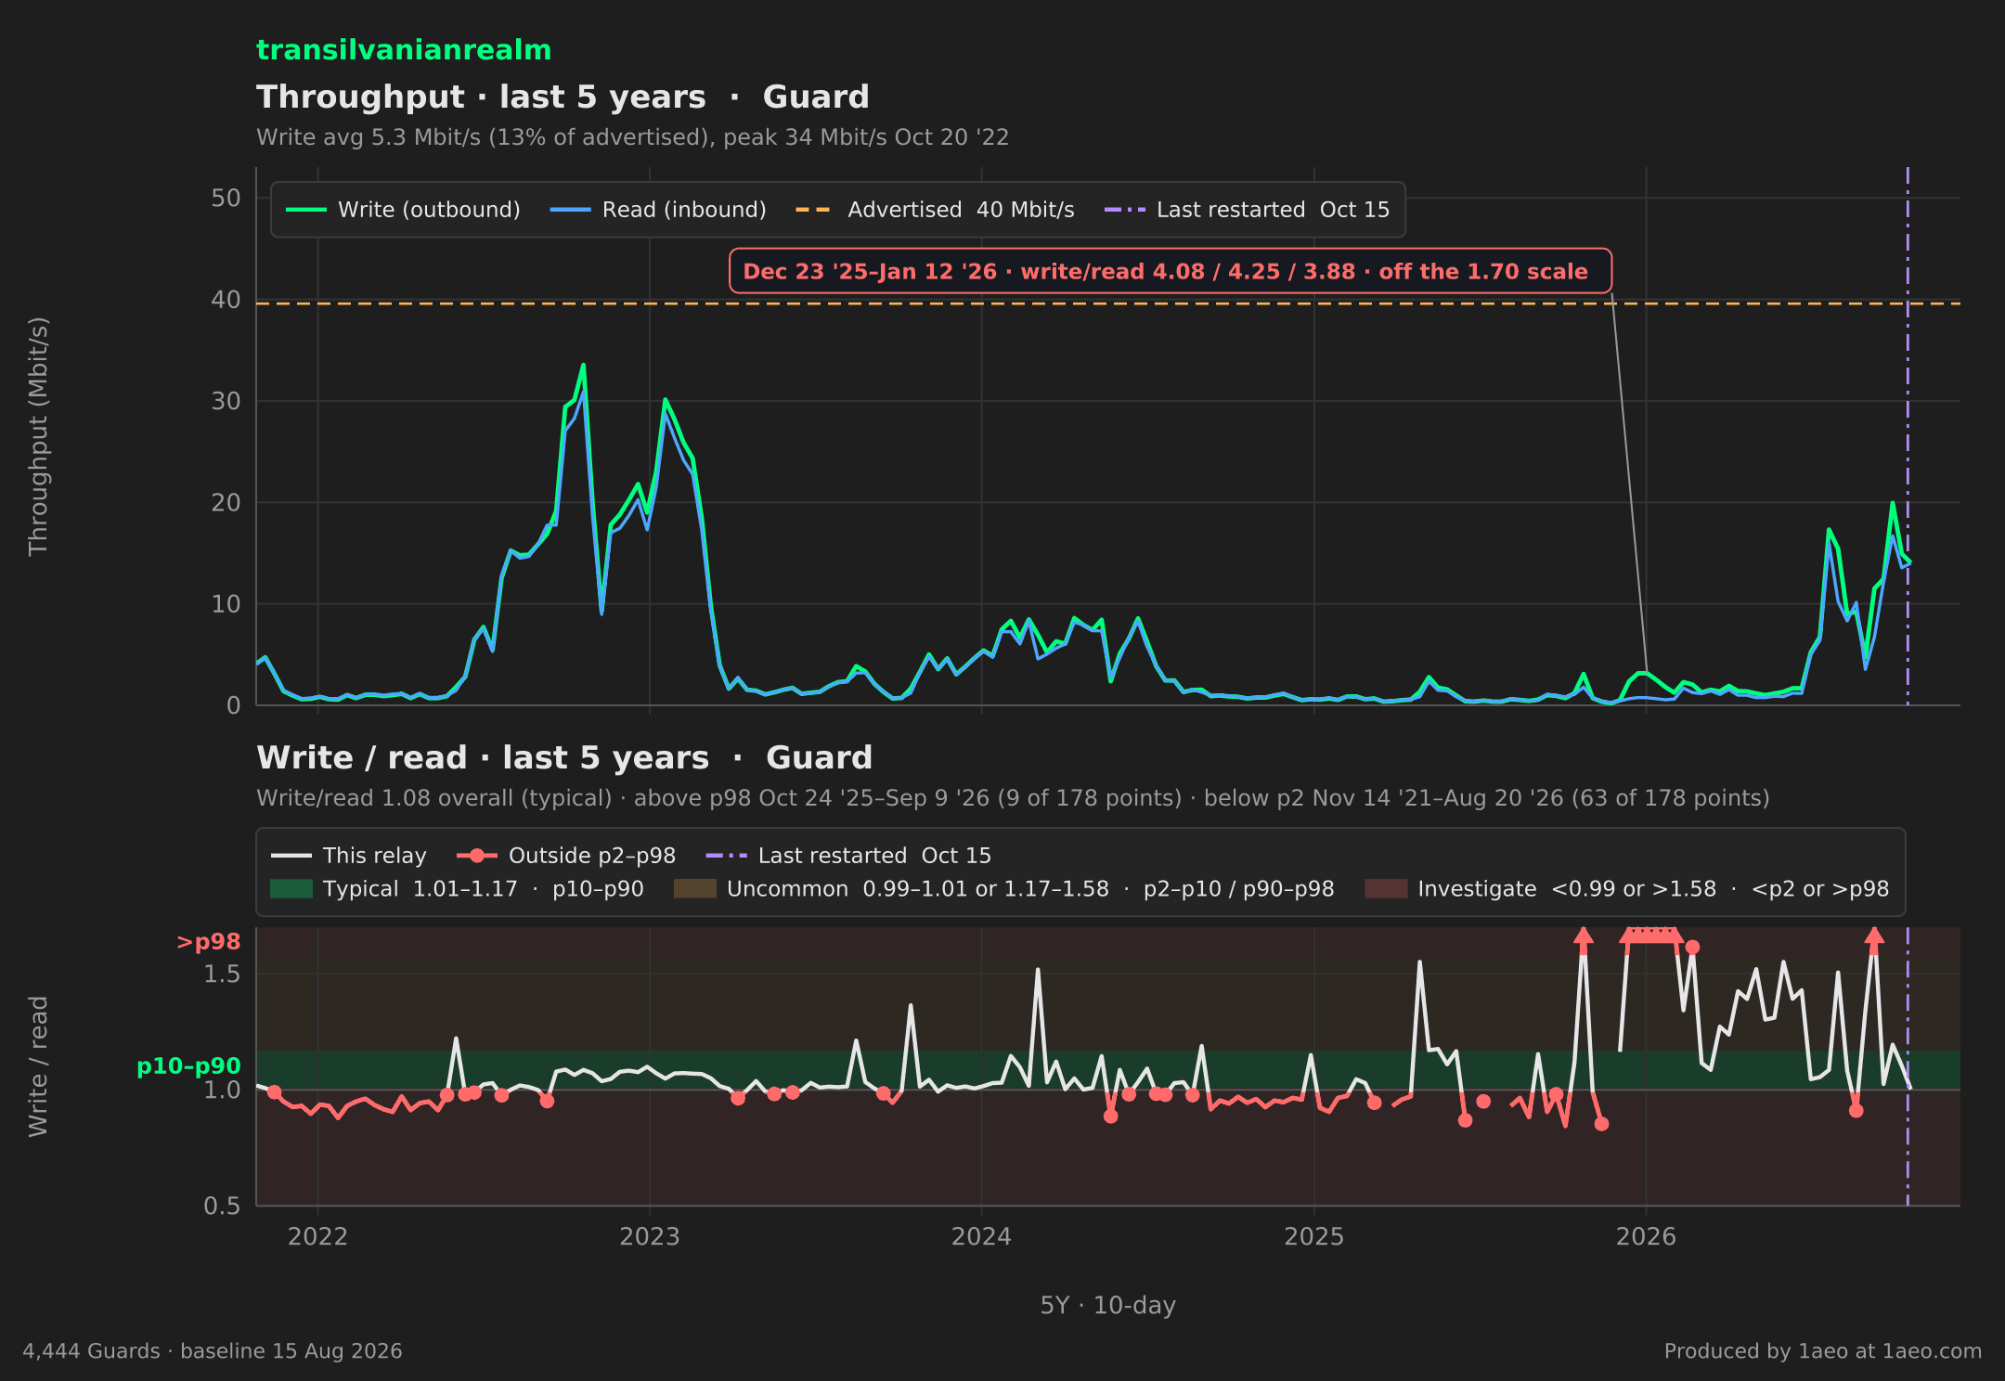
Task: Click the This relay legend entry
Action: [x=349, y=856]
